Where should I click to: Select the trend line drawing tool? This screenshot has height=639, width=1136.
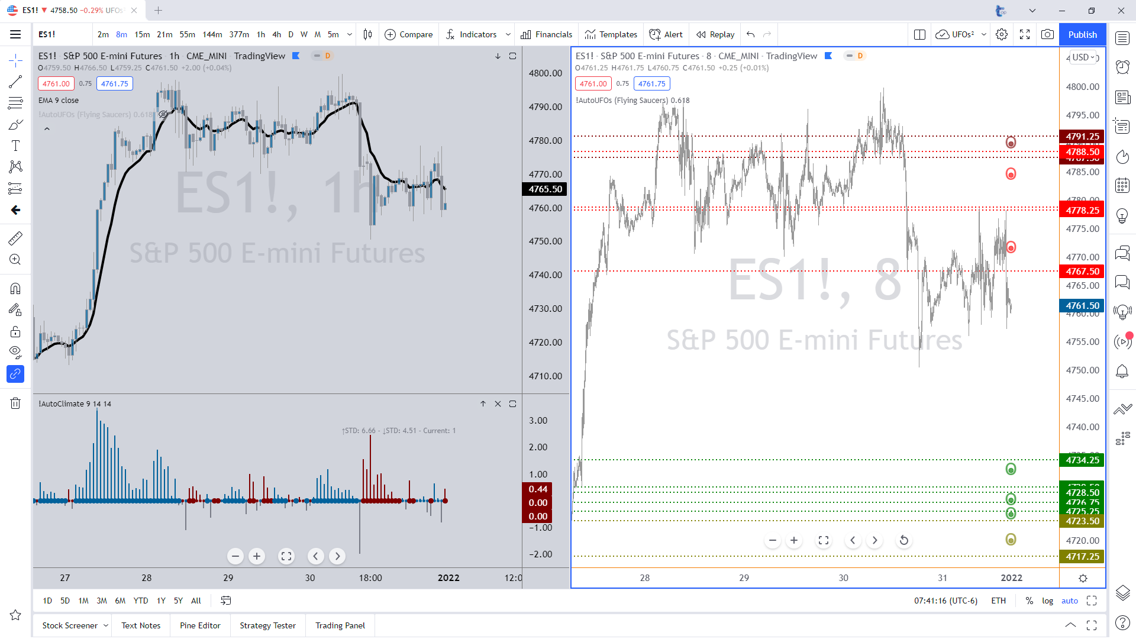(15, 82)
